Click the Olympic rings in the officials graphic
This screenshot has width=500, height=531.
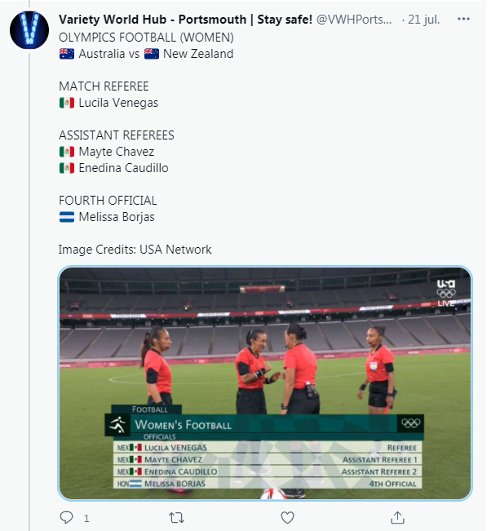[x=410, y=423]
